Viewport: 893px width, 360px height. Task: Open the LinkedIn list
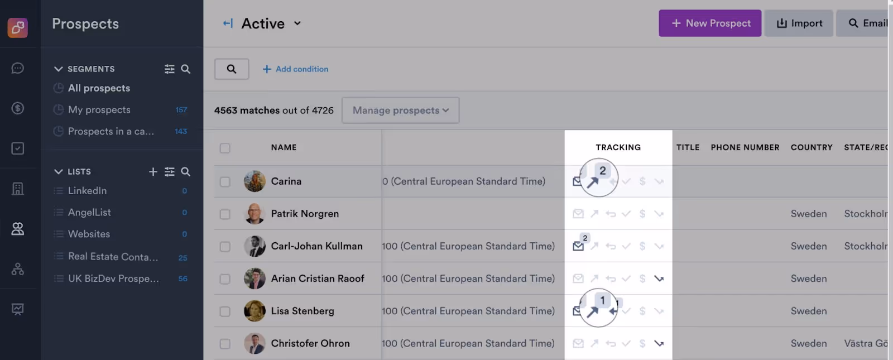coord(87,191)
